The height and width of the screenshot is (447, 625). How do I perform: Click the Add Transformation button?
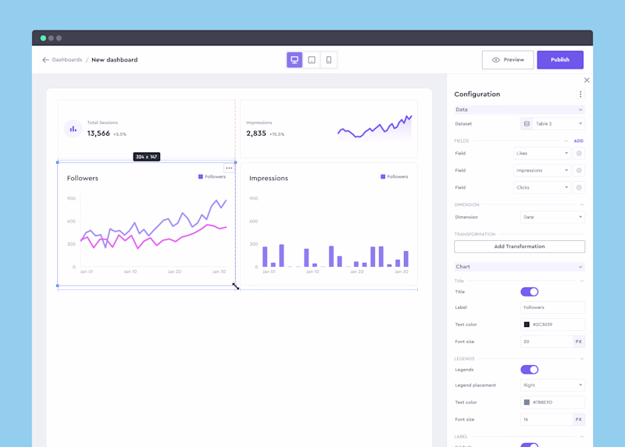click(520, 247)
